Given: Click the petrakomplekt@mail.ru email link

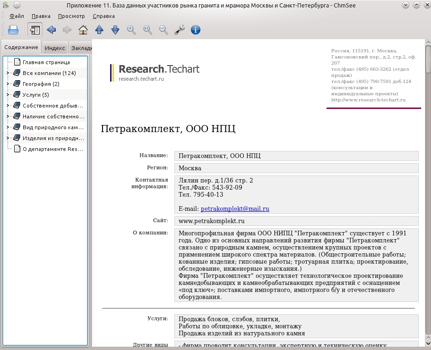Looking at the screenshot, I should [235, 209].
